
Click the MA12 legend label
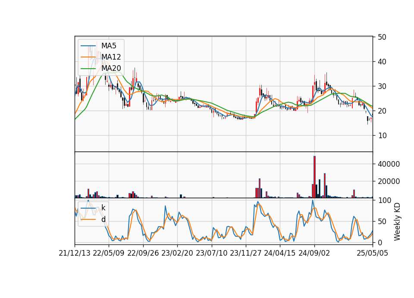tap(111, 57)
